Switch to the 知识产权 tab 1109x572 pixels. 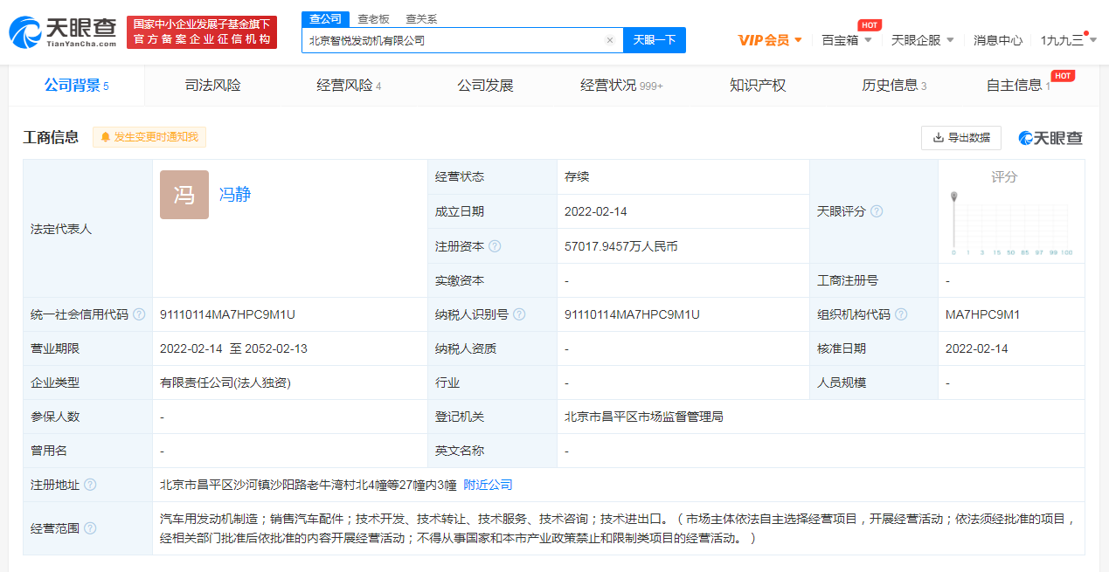click(x=758, y=86)
